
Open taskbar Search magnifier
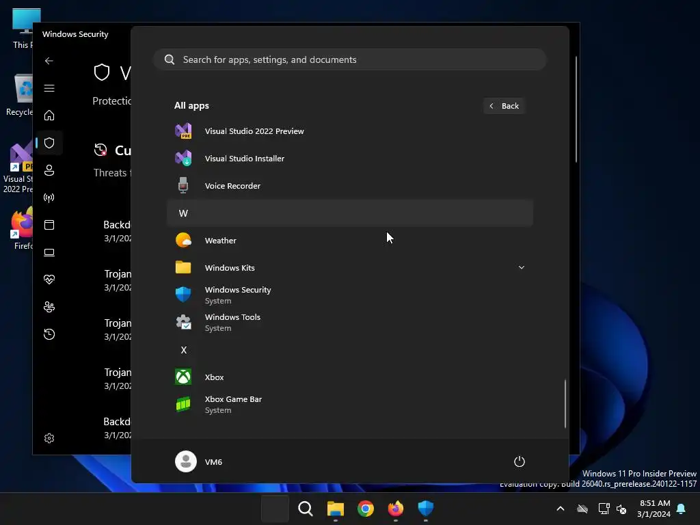click(x=306, y=509)
